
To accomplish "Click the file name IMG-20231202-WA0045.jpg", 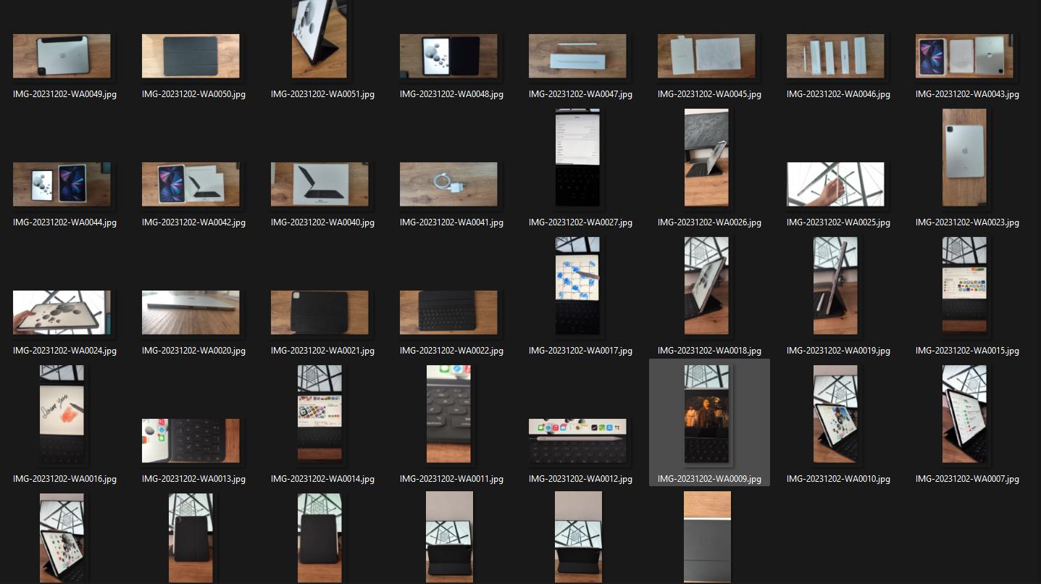I will click(x=709, y=94).
